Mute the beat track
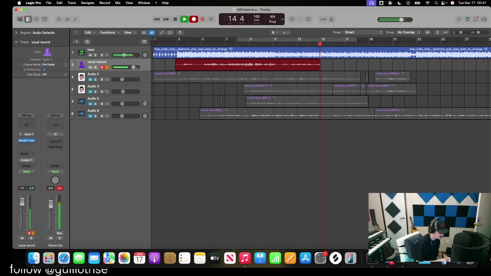 tap(90, 55)
